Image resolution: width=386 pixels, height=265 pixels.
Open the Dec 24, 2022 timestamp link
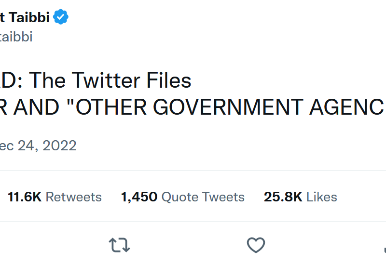click(x=38, y=146)
